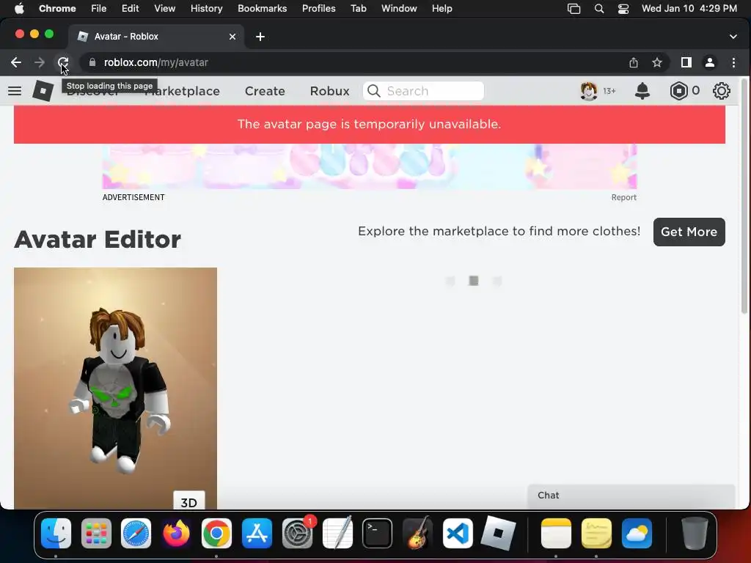The image size is (751, 563).
Task: Bookmark this tab with the star
Action: (x=656, y=62)
